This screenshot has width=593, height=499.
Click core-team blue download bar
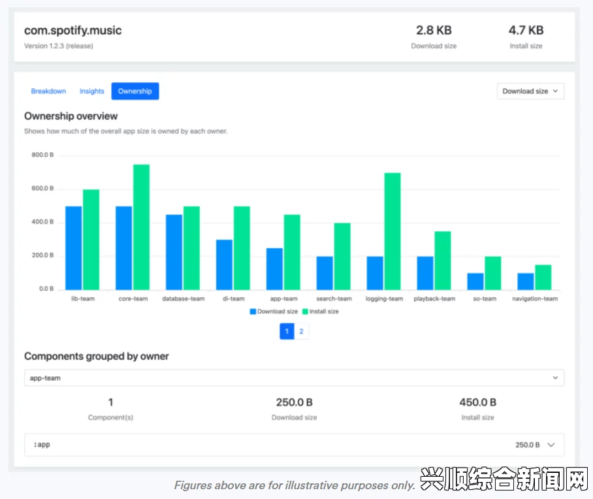click(x=123, y=248)
